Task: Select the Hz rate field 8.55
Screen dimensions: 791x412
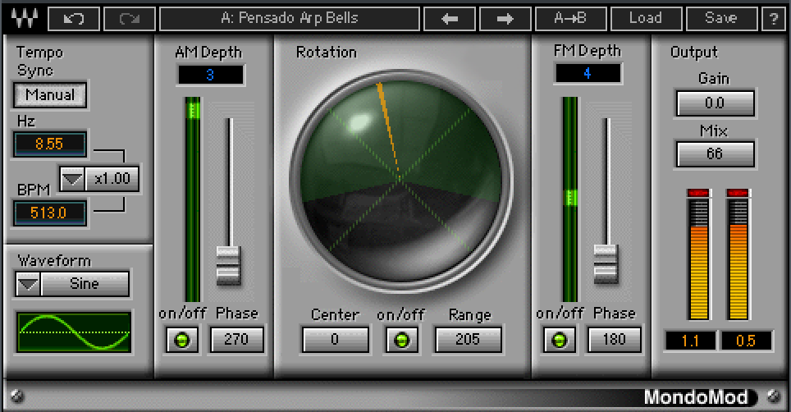Action: (x=49, y=144)
